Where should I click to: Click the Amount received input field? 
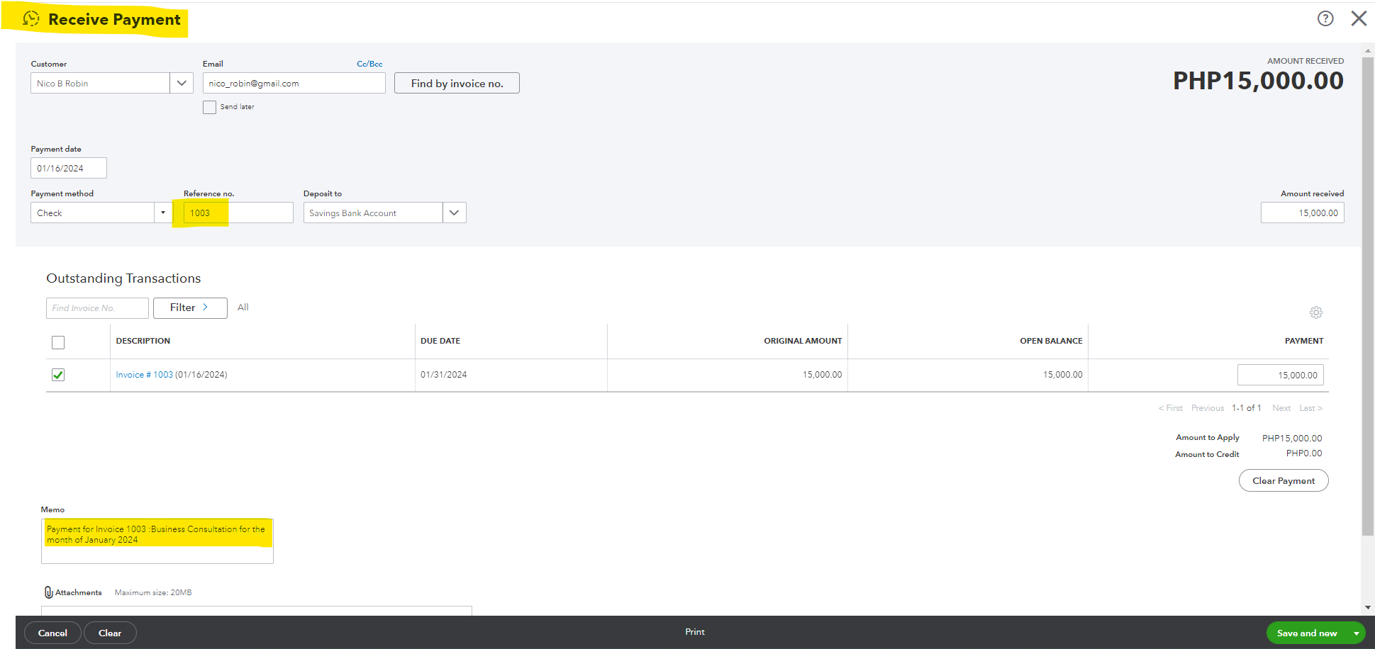pos(1303,213)
